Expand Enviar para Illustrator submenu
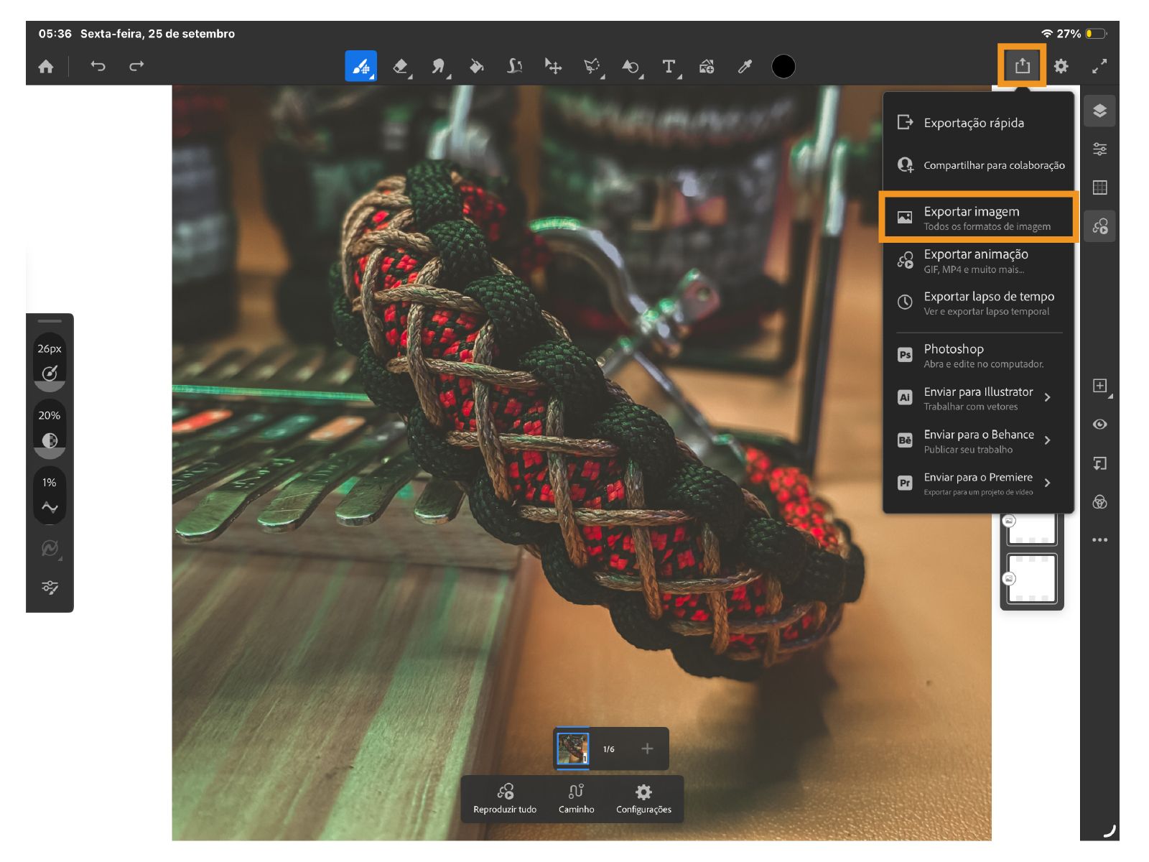Viewport: 1149px width, 862px height. point(1048,397)
